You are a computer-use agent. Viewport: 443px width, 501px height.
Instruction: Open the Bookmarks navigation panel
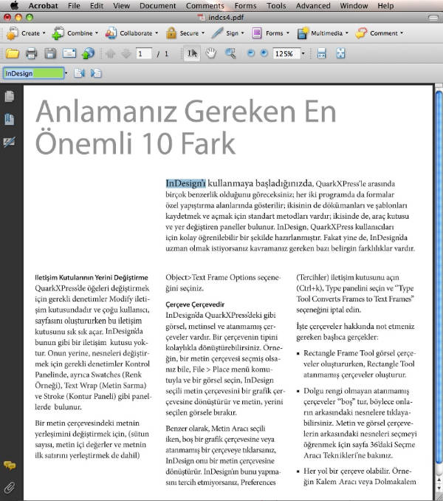pos(10,119)
